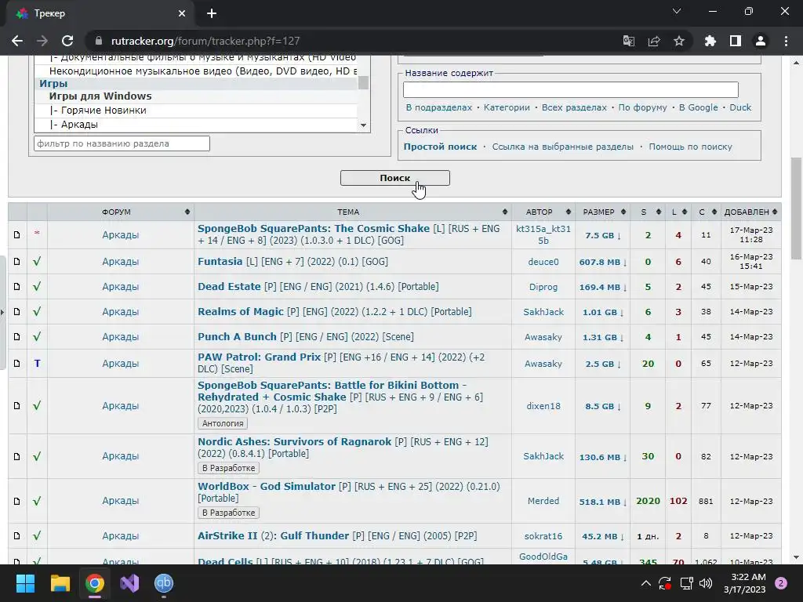Screen dimensions: 803x602
Task: Focus the фильтр по названию раздела field
Action: 122,143
